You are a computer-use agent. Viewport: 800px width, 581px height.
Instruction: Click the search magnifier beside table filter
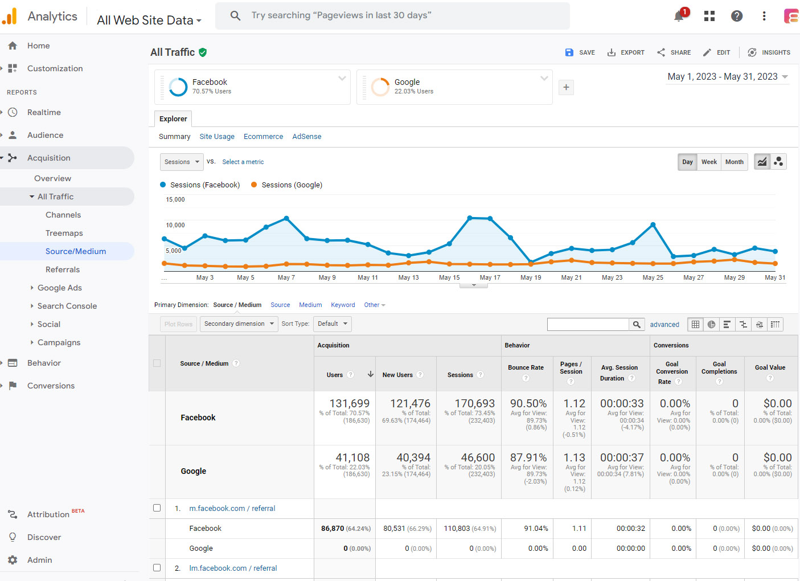pos(637,325)
